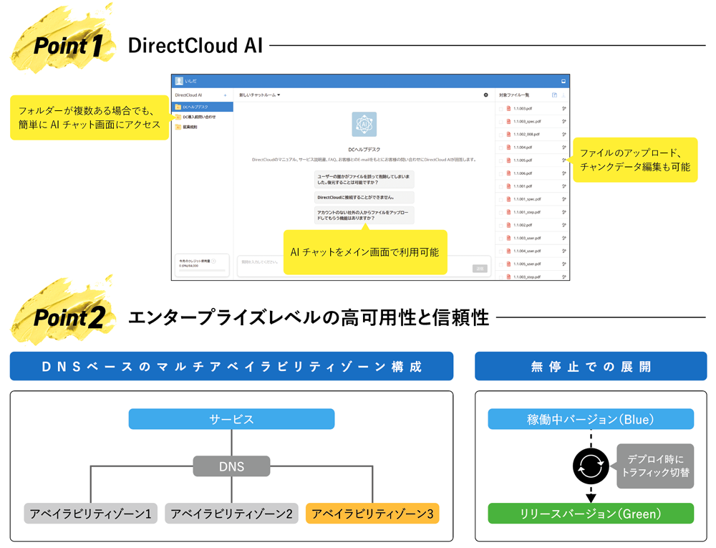This screenshot has width=716, height=548.
Task: Click the file upload icon in 対象ファイル一覧
Action: (554, 95)
